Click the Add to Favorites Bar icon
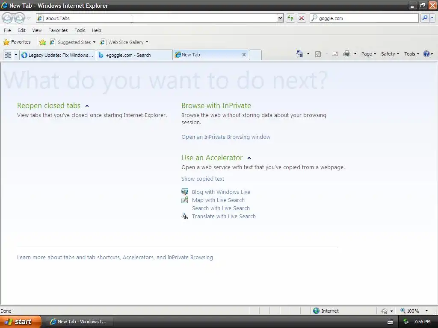Viewport: 438px width, 328px height. pyautogui.click(x=43, y=42)
